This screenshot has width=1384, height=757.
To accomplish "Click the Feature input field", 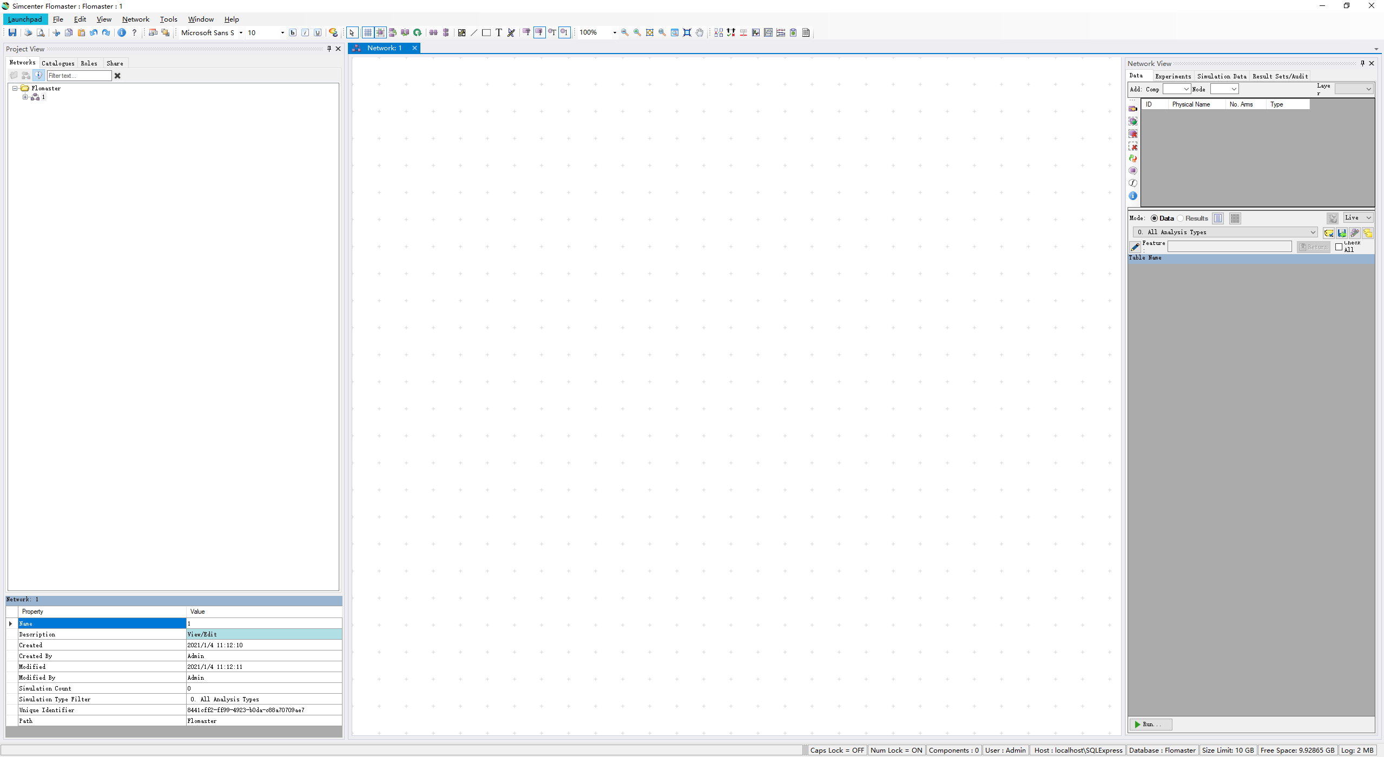I will [1229, 247].
